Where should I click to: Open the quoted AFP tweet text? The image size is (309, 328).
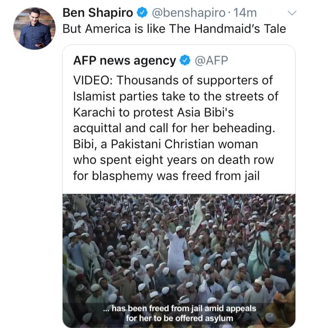(x=176, y=128)
